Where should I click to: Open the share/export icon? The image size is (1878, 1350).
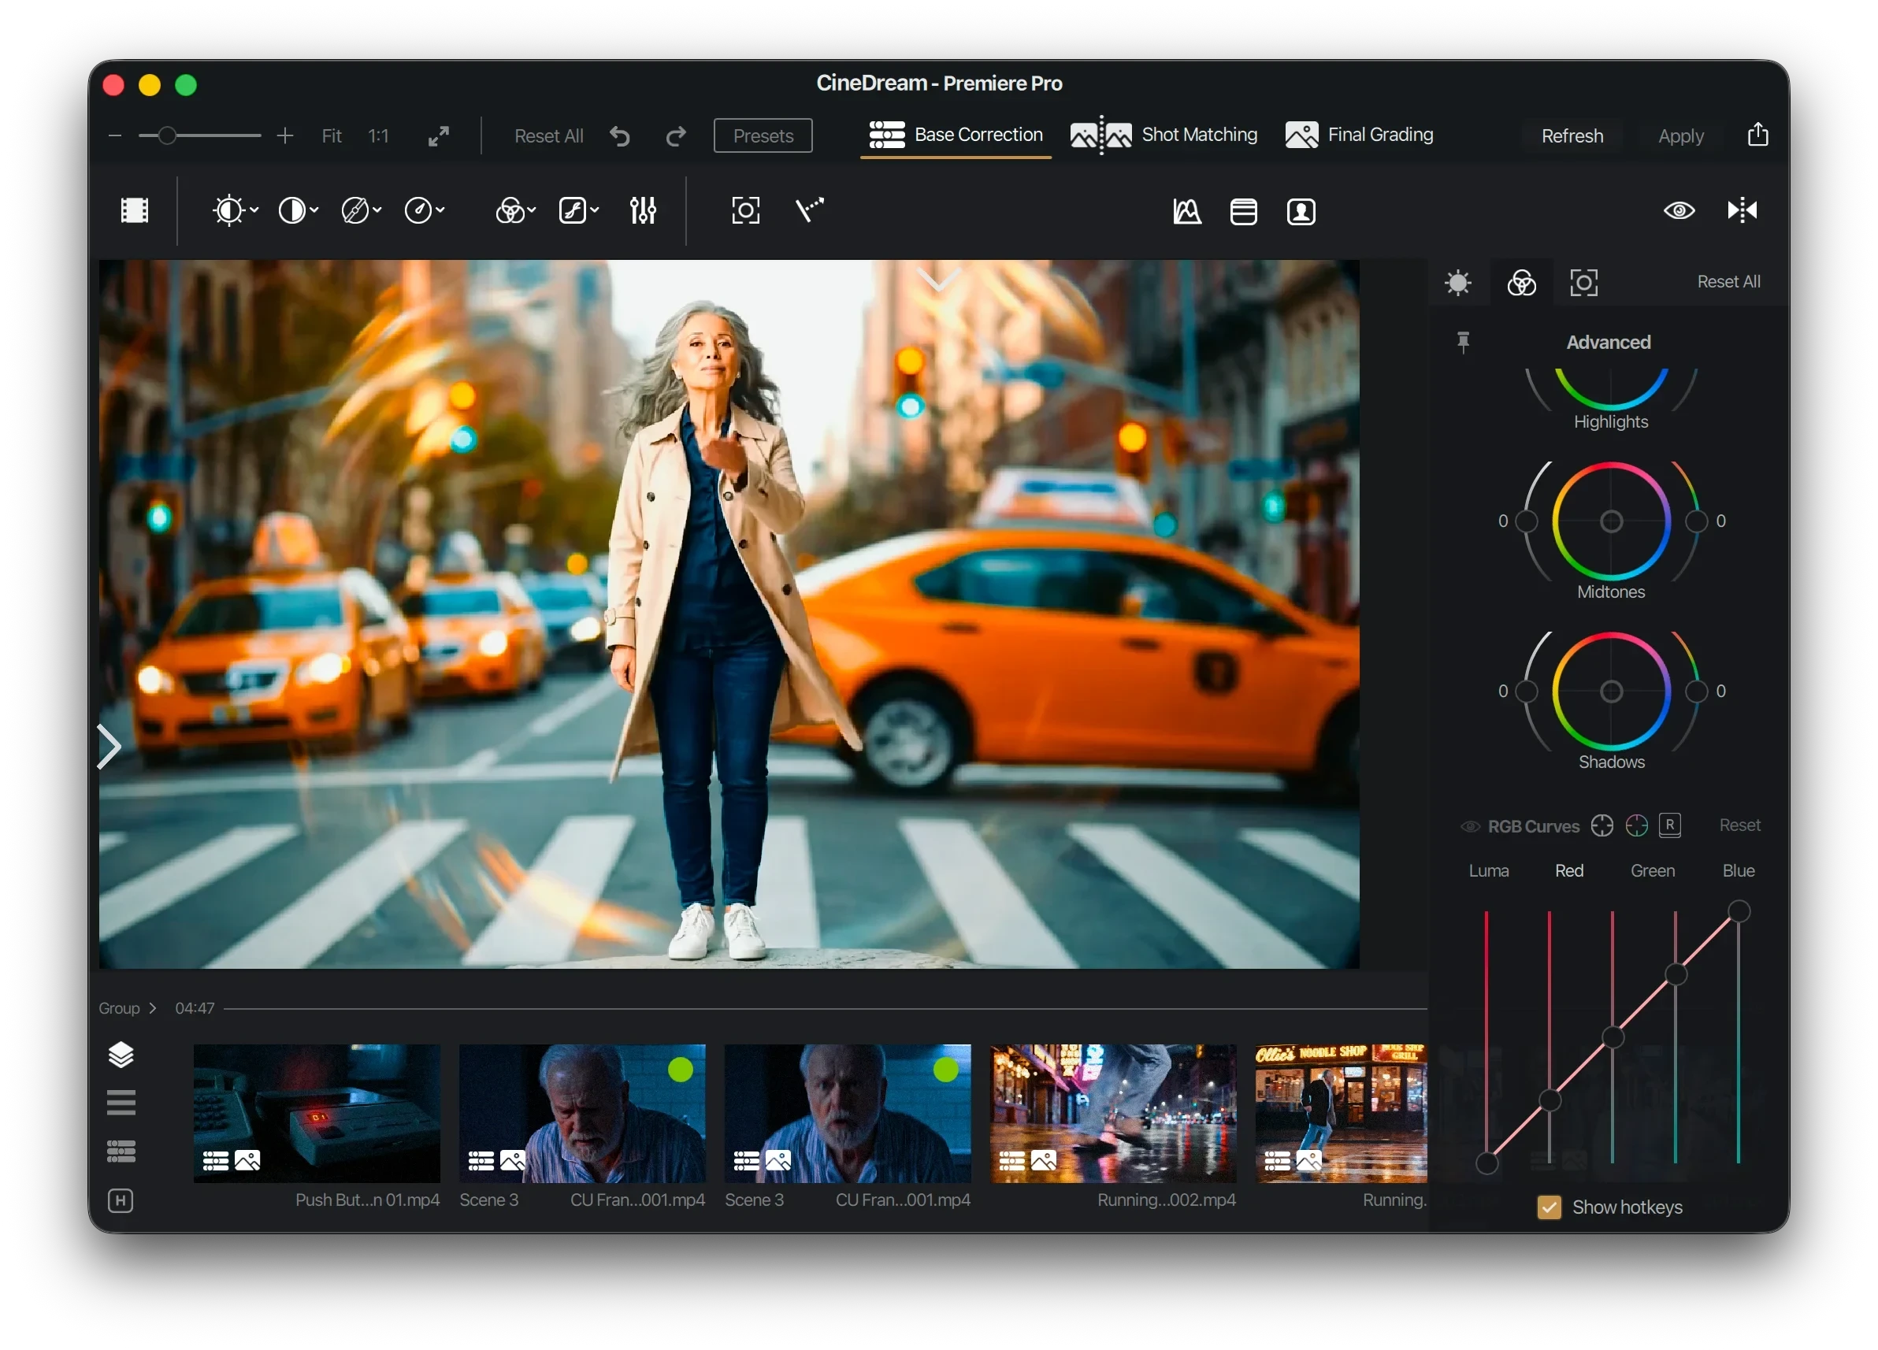point(1757,134)
